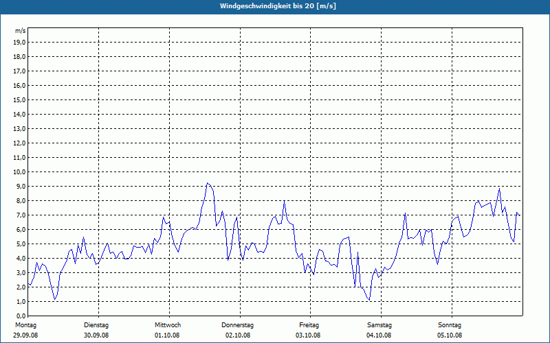
Task: Click the highest wind peak above 9 m/s
Action: pyautogui.click(x=208, y=183)
